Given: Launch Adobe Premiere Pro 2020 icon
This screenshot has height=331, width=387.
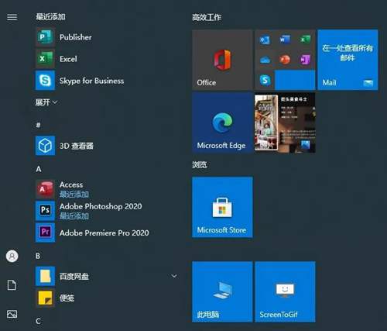Looking at the screenshot, I should 45,233.
